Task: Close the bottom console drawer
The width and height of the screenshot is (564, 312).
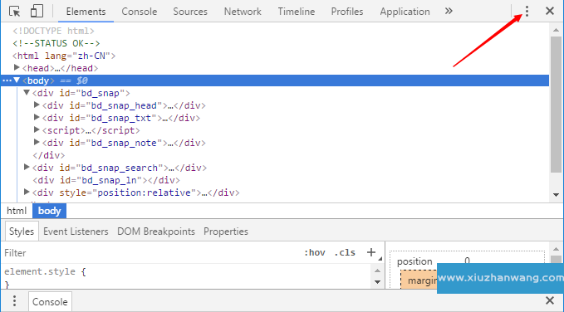Action: [550, 300]
